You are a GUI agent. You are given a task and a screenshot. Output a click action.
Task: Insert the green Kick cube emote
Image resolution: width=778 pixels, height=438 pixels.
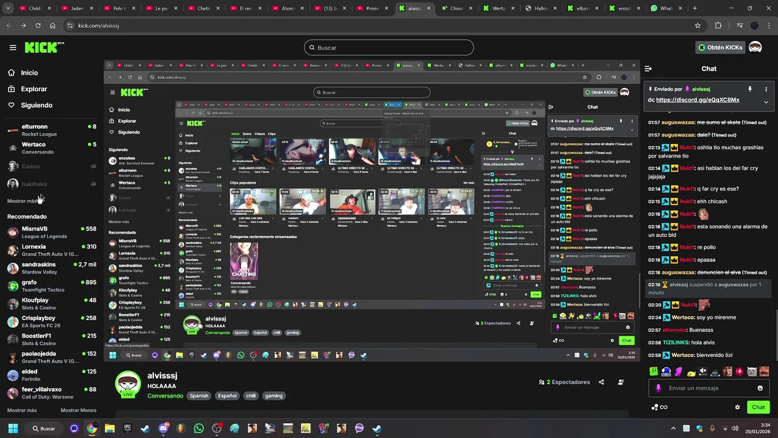coord(653,371)
